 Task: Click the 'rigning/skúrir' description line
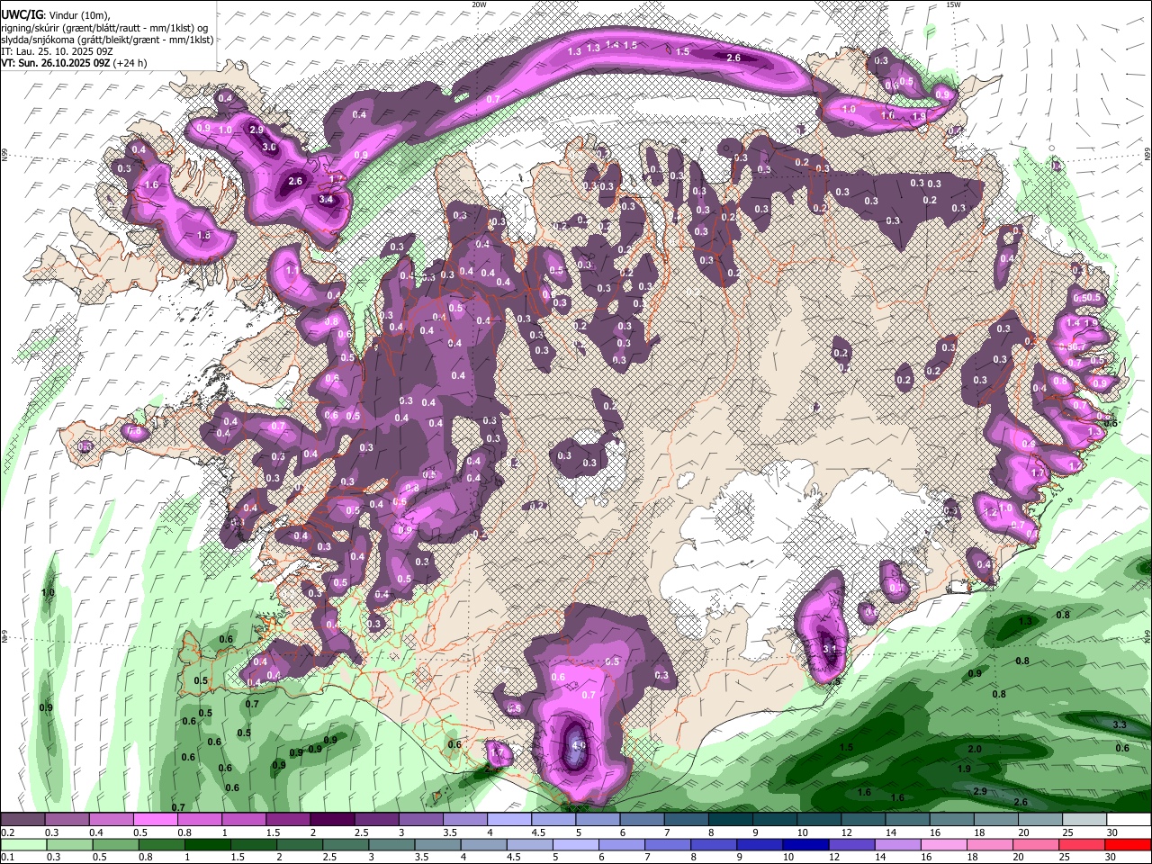point(104,28)
